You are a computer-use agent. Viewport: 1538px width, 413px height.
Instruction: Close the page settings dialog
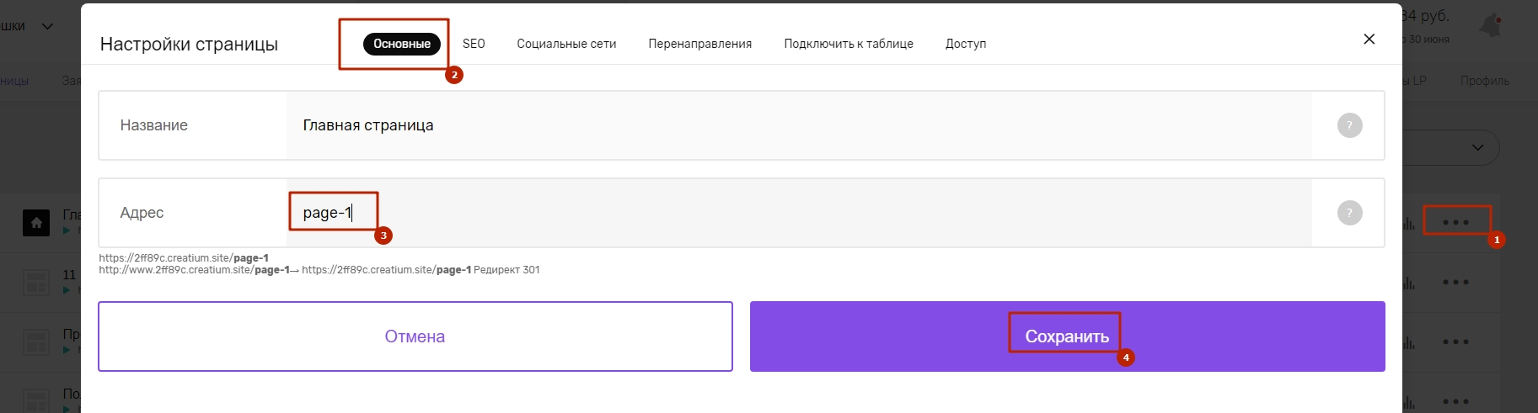[x=1369, y=39]
